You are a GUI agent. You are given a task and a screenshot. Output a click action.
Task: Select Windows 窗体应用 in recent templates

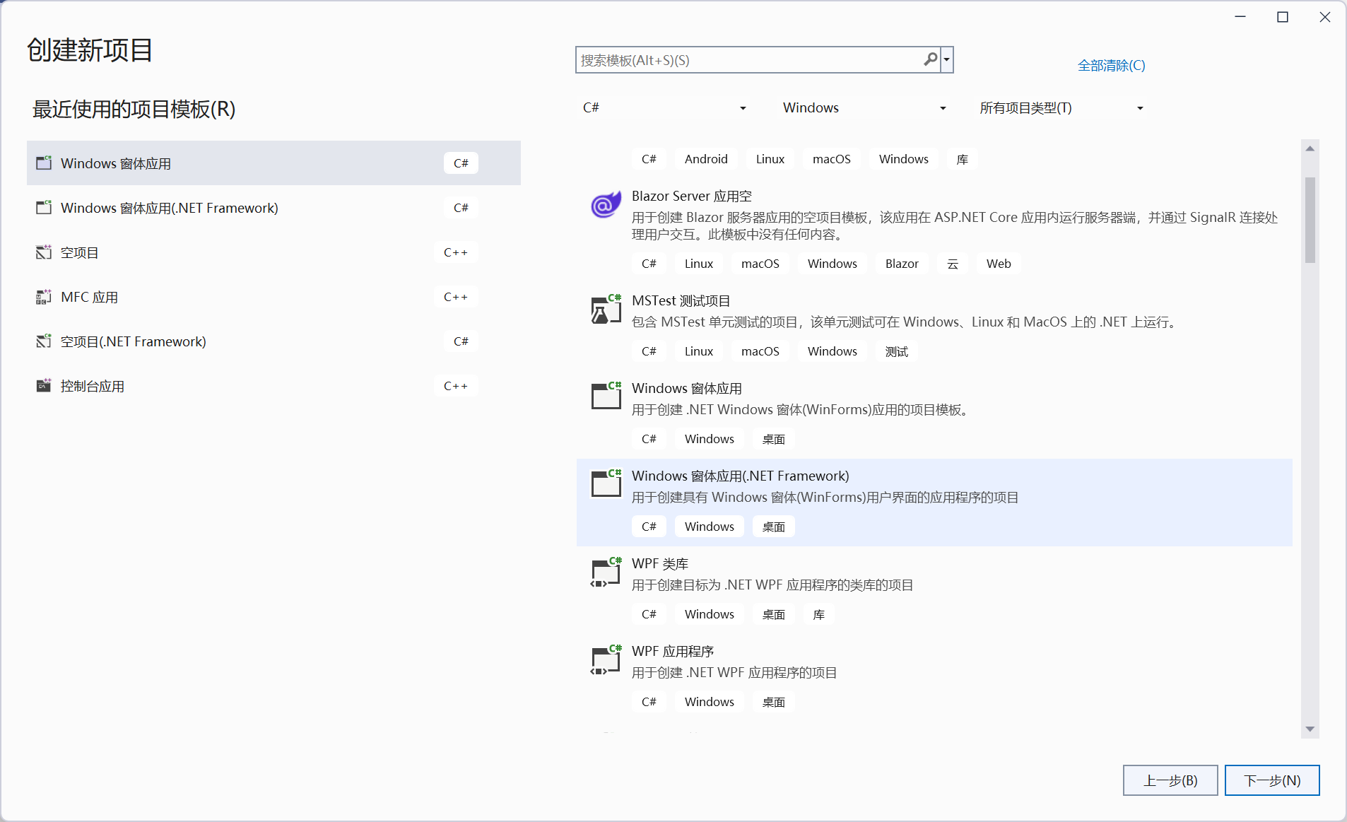(273, 163)
